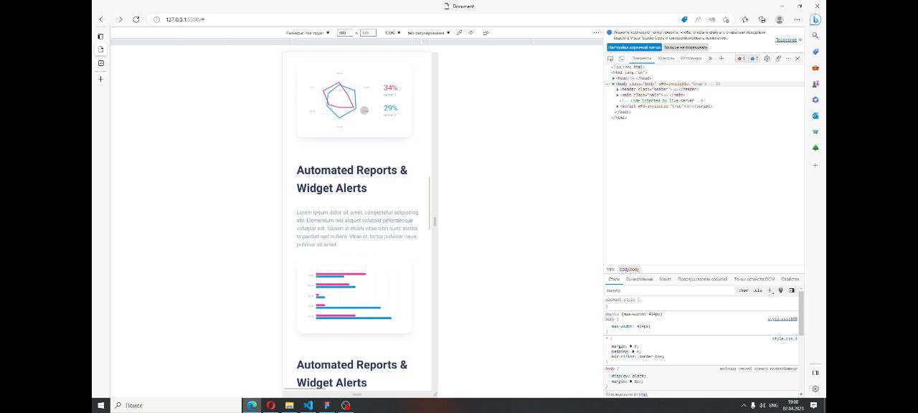The height and width of the screenshot is (413, 918).
Task: Collapse the body element node
Action: [x=613, y=84]
